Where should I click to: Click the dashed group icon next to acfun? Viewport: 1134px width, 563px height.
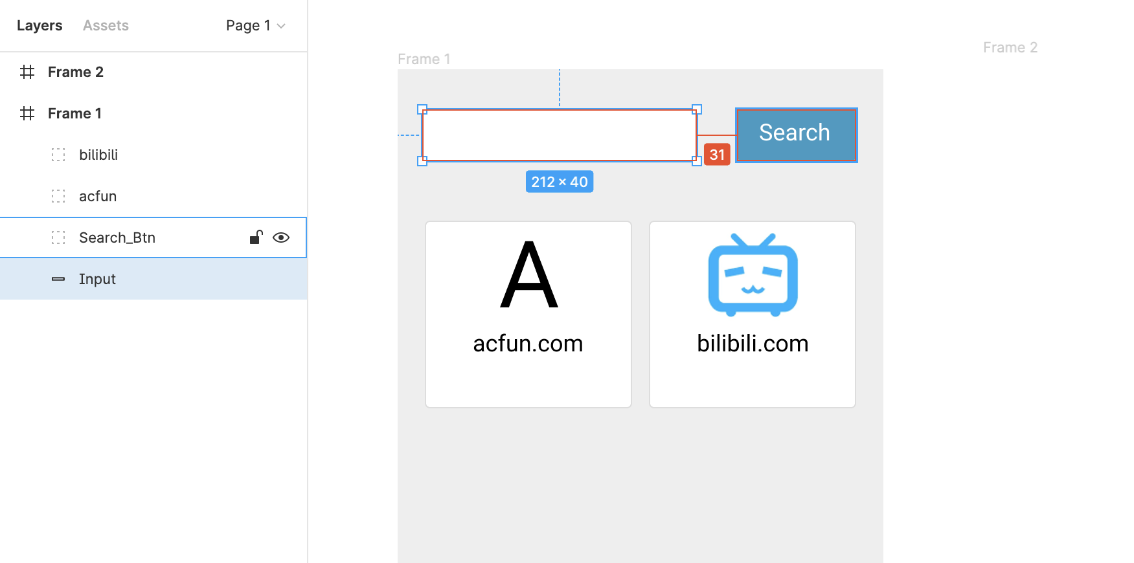click(58, 196)
